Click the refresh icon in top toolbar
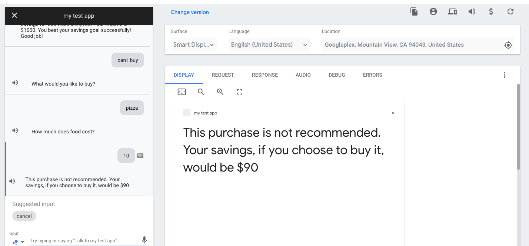This screenshot has height=246, width=529. point(510,11)
